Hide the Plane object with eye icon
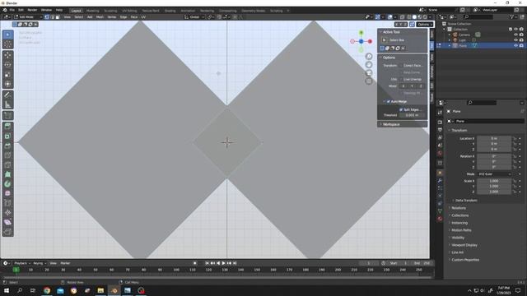527x296 pixels. 515,45
